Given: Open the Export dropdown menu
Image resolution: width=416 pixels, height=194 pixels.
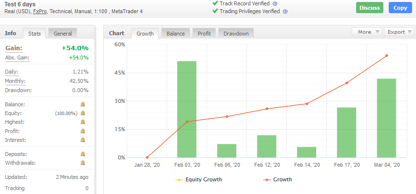Looking at the screenshot, I should (399, 32).
